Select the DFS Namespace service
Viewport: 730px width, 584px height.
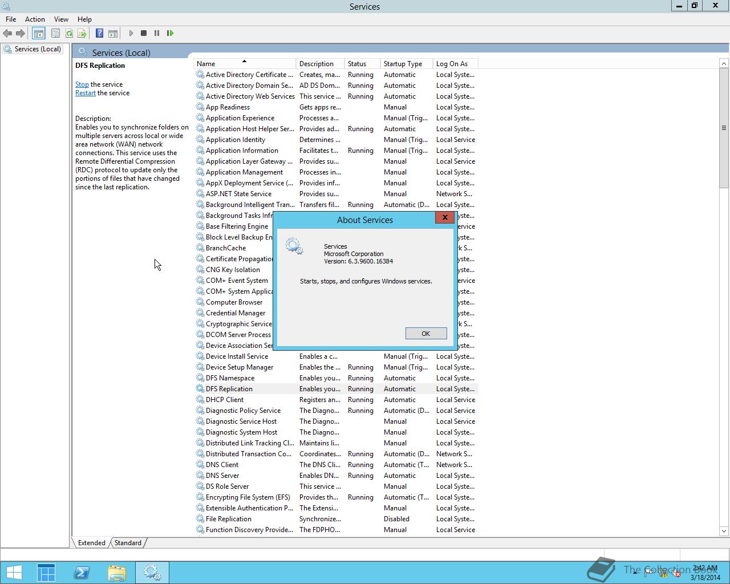click(x=336, y=378)
